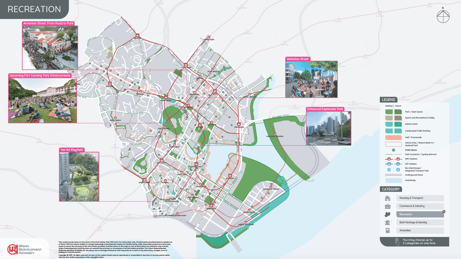Image resolution: width=461 pixels, height=259 pixels.
Task: Click the Marina South Pier station icon
Action: coord(246,222)
